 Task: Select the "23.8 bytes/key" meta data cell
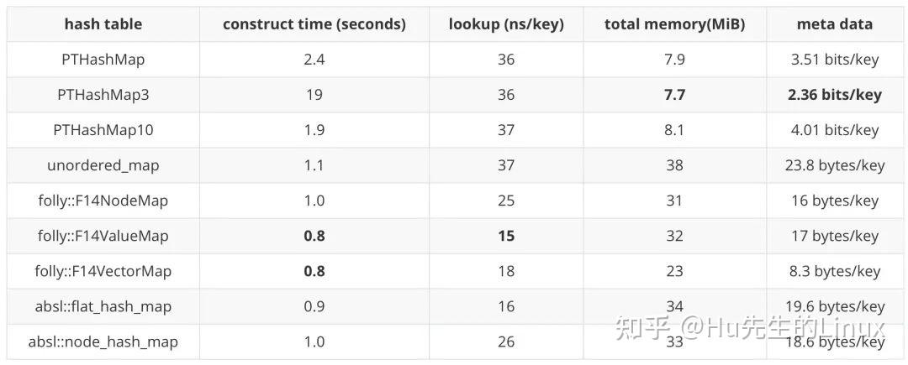point(834,165)
